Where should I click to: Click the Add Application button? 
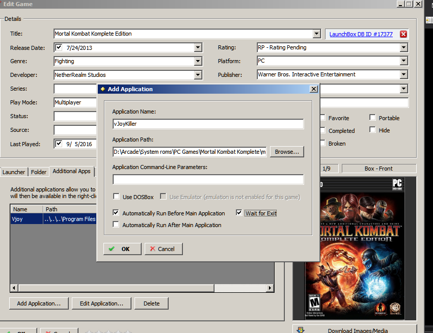pos(39,303)
